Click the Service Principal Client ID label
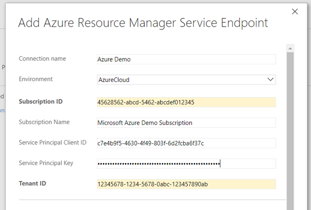The width and height of the screenshot is (311, 210). [53, 143]
